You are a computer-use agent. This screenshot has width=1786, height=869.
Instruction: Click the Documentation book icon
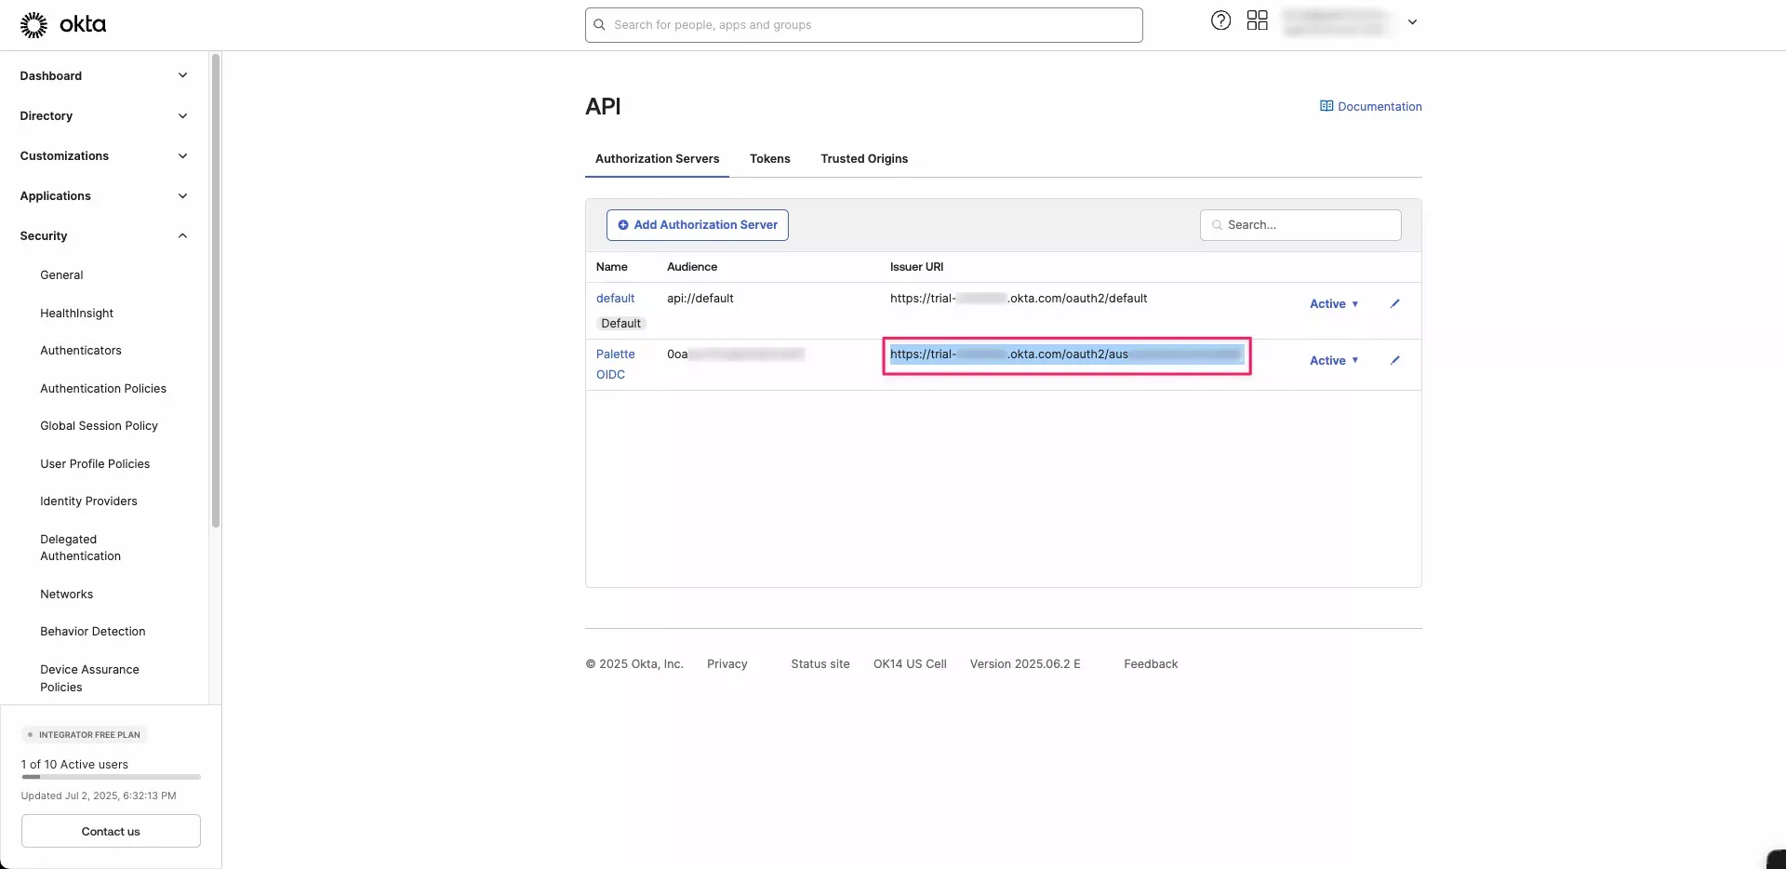coord(1326,106)
